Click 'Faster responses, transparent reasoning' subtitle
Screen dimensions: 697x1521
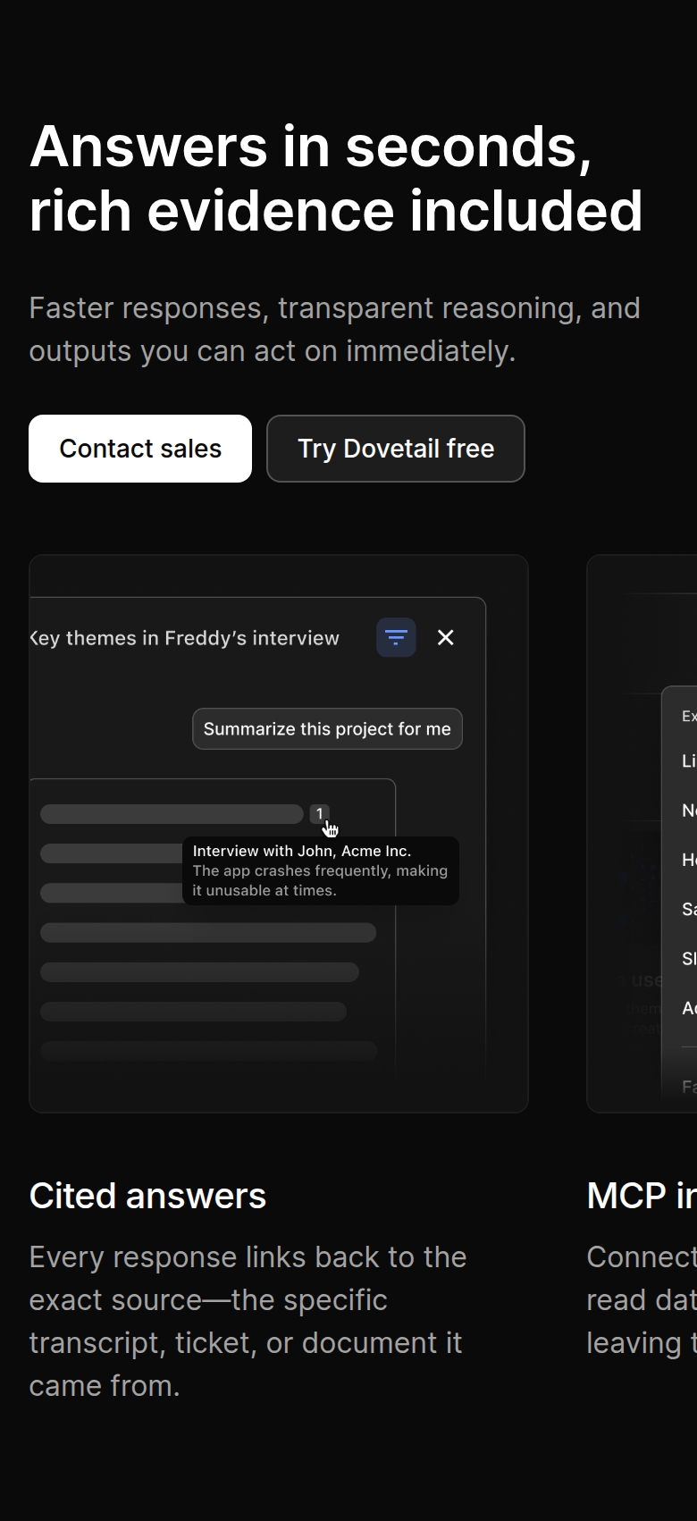tap(335, 330)
